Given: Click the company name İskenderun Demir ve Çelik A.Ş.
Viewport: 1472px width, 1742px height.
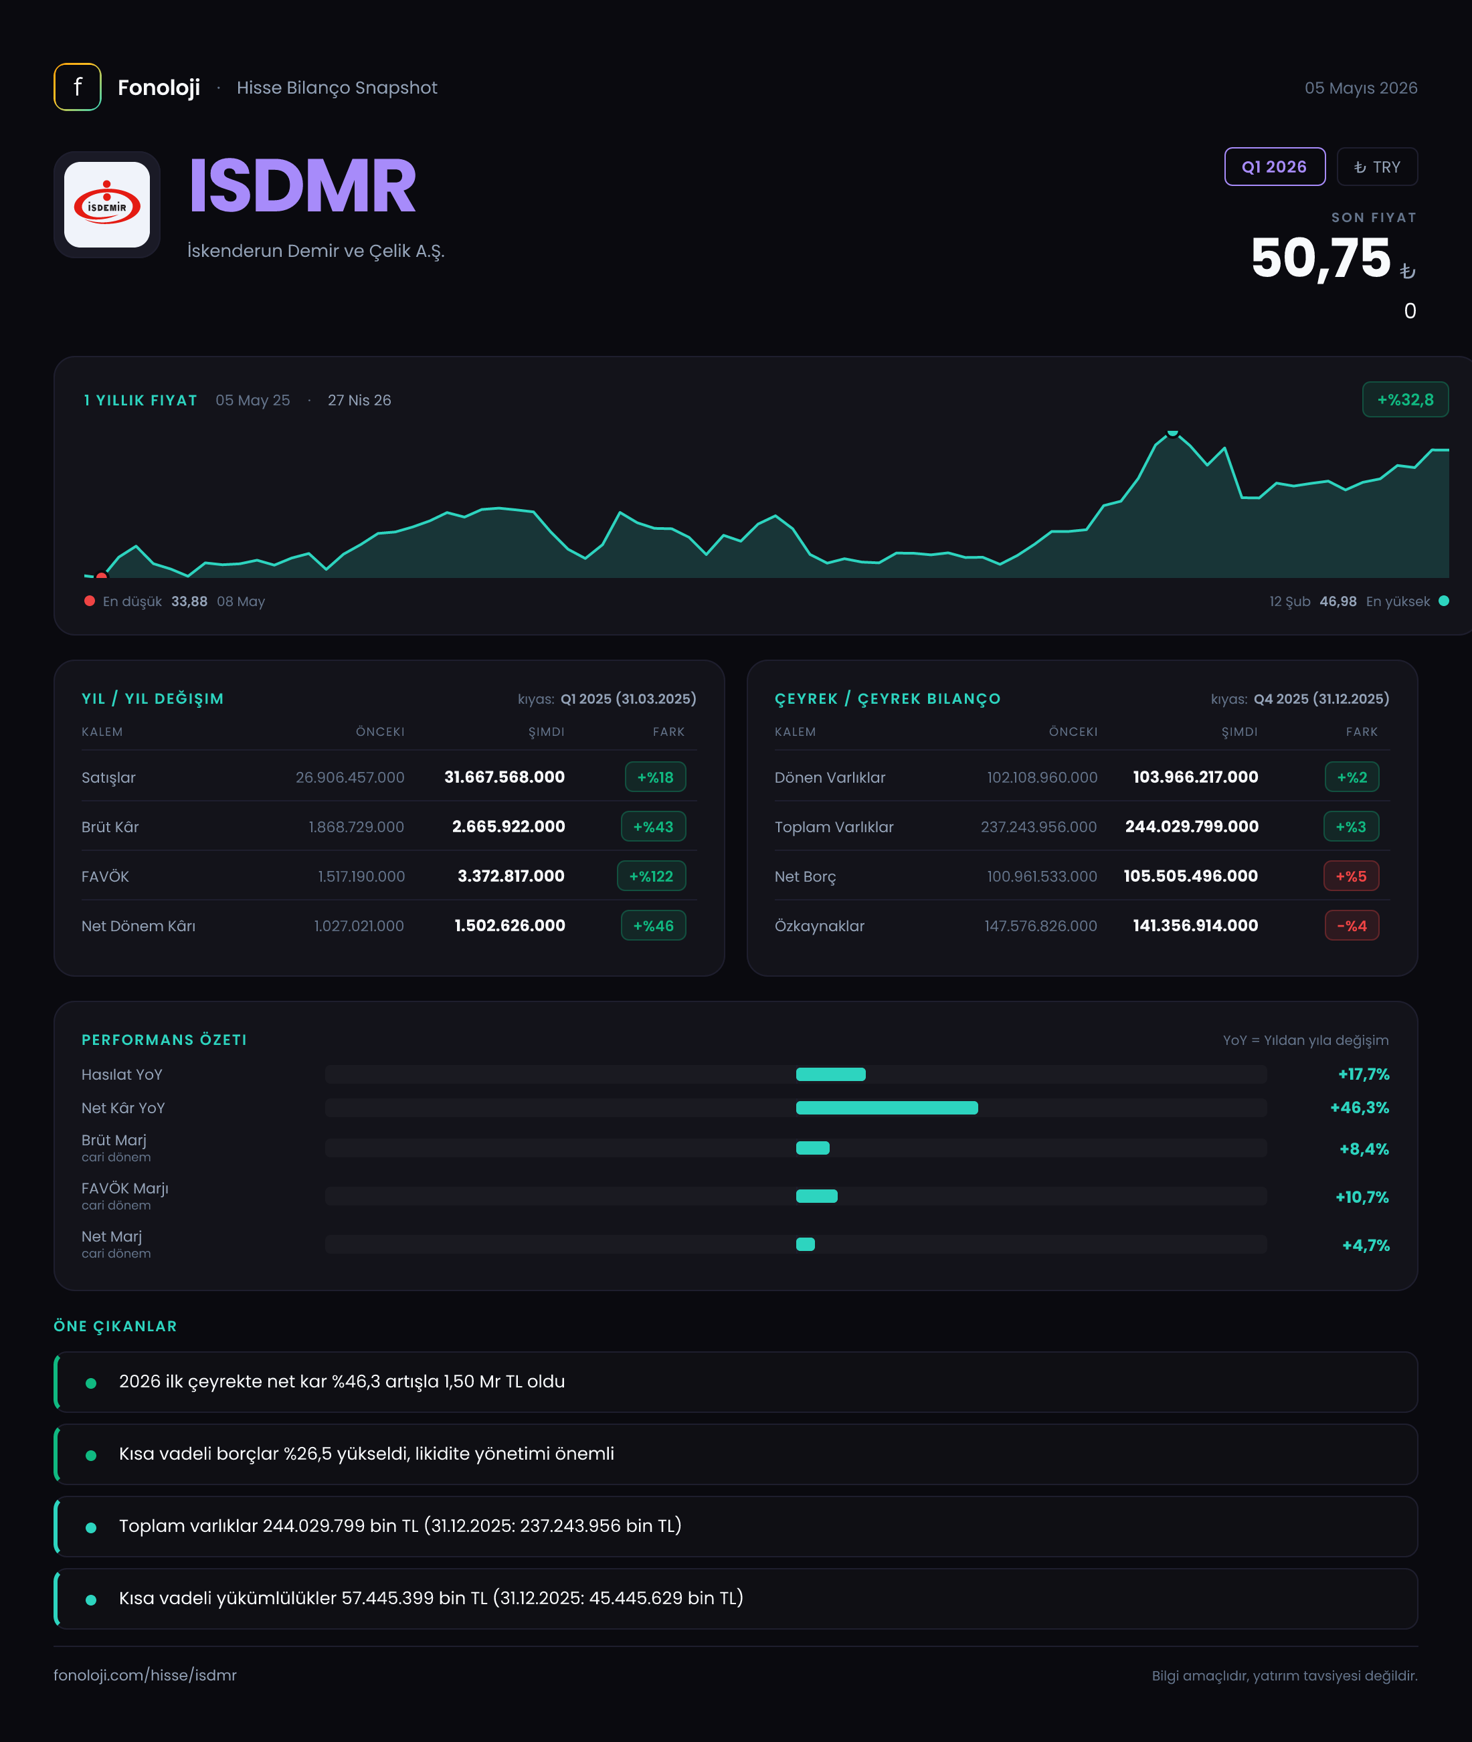Looking at the screenshot, I should coord(315,251).
